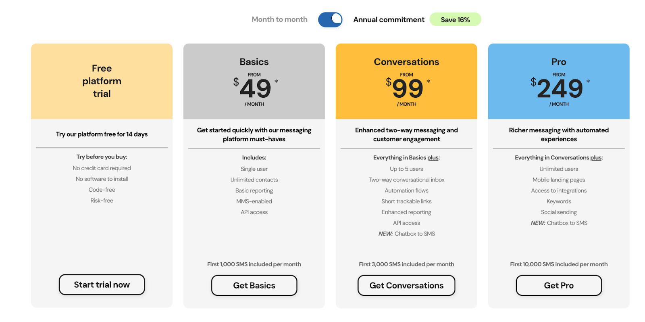This screenshot has width=645, height=322.
Task: Click the underlined plus in the Conversations card
Action: pyautogui.click(x=433, y=158)
